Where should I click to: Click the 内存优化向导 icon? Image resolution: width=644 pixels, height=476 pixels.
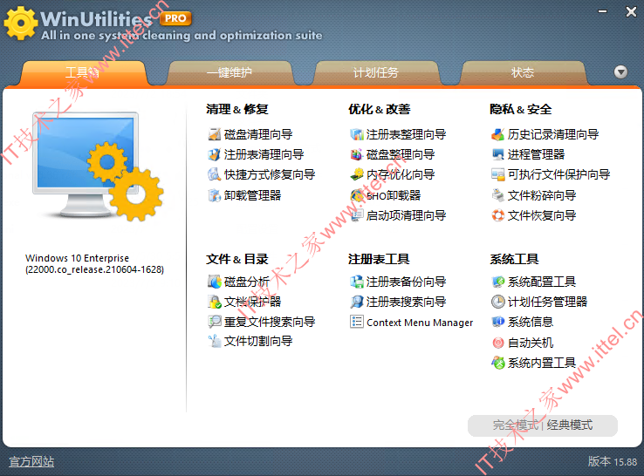tap(357, 174)
